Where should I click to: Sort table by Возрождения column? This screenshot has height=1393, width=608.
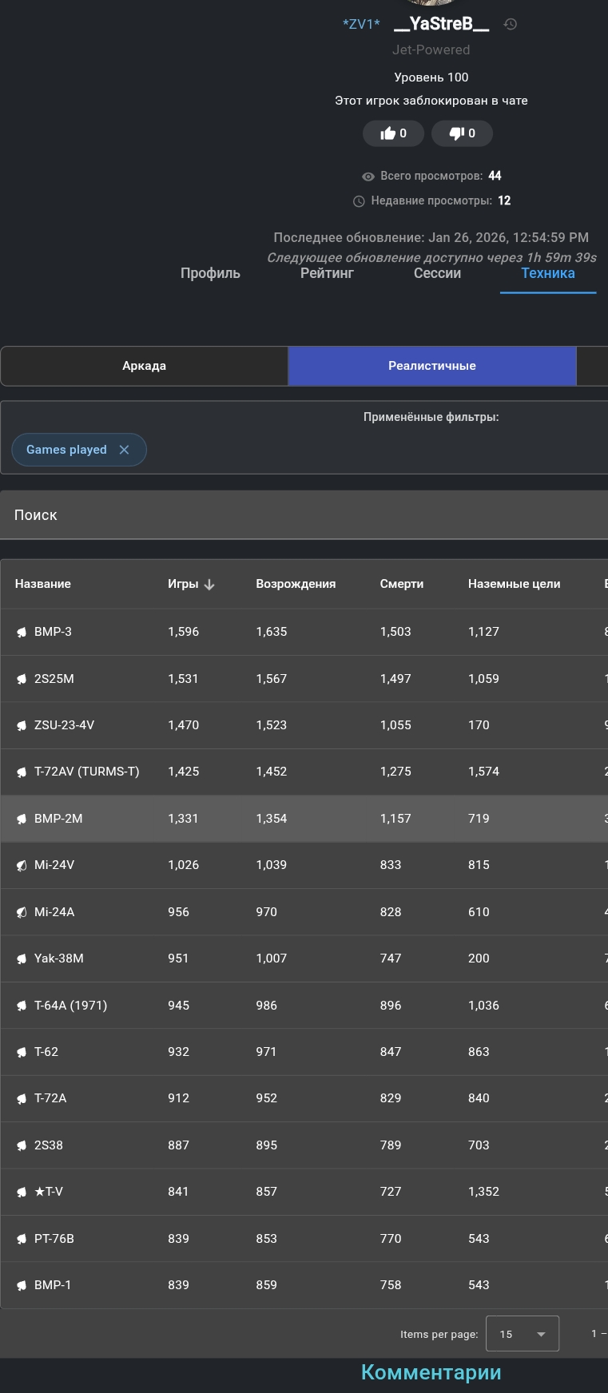pyautogui.click(x=296, y=584)
